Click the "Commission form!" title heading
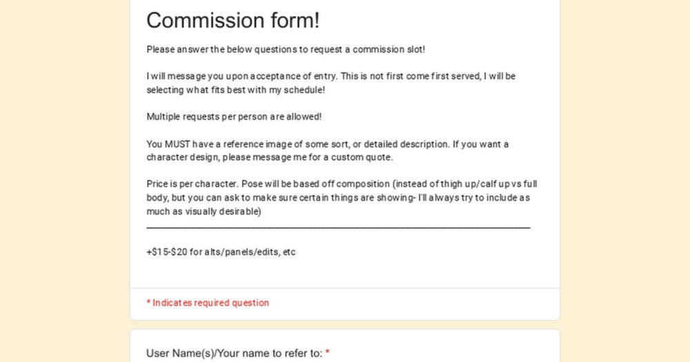The width and height of the screenshot is (690, 362). [233, 21]
